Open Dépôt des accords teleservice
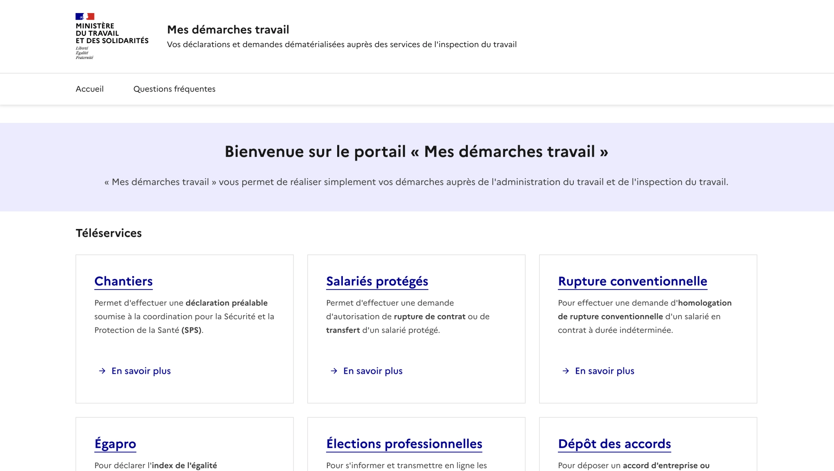834x471 pixels. (x=614, y=444)
